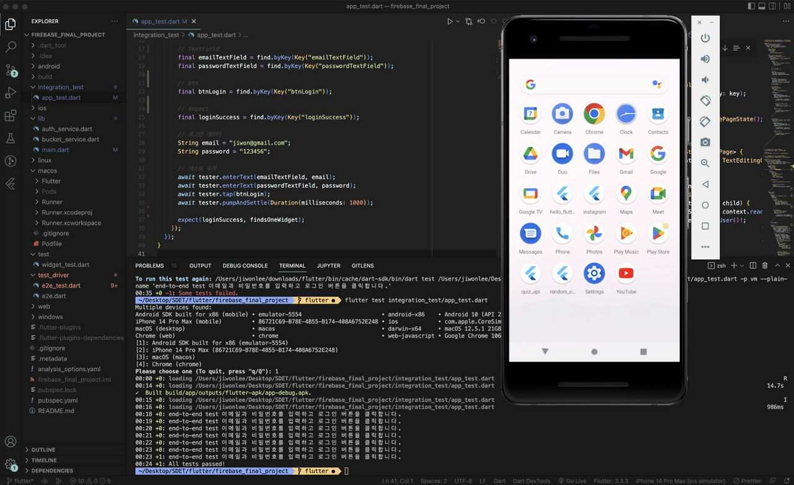The image size is (794, 485).
Task: Open the Play Store app in the emulator
Action: [658, 238]
